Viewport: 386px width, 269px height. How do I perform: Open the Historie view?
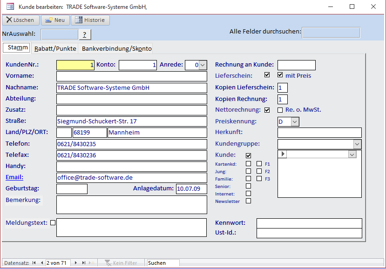[90, 20]
